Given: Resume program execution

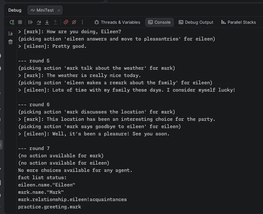Looking at the screenshot, I should (x=30, y=22).
